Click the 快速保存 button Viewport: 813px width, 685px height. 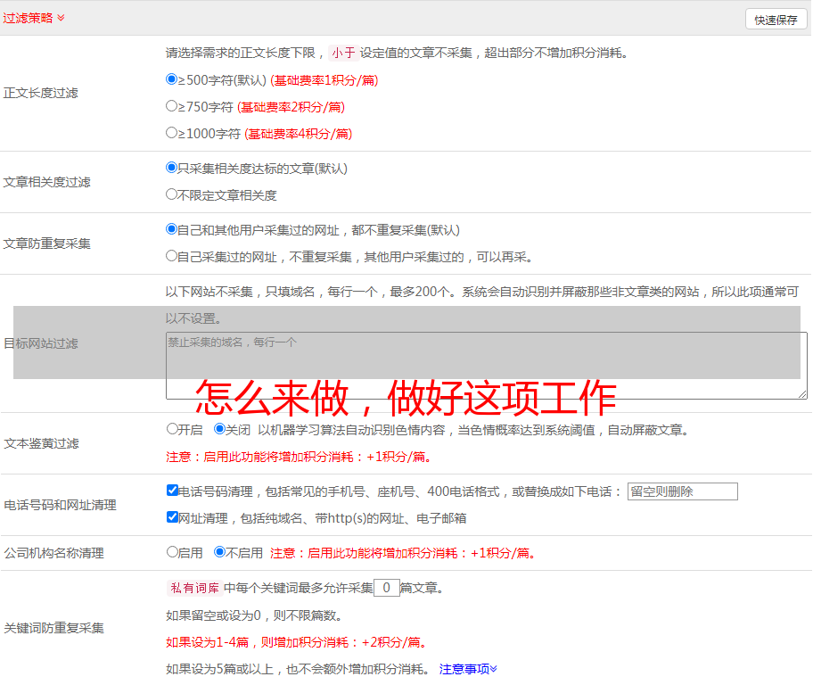tap(776, 20)
